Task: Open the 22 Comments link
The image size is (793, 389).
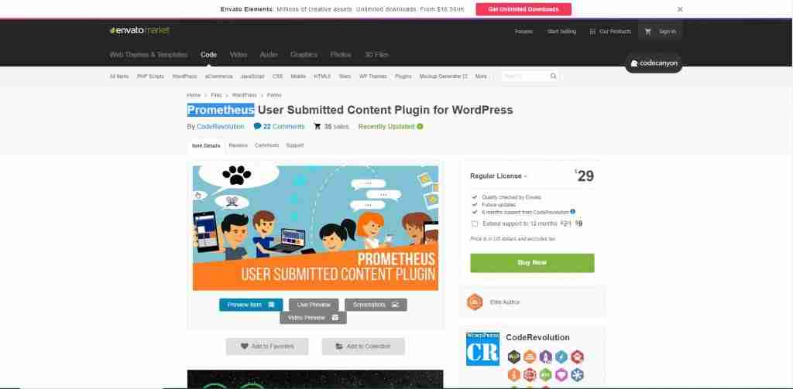Action: (x=283, y=126)
